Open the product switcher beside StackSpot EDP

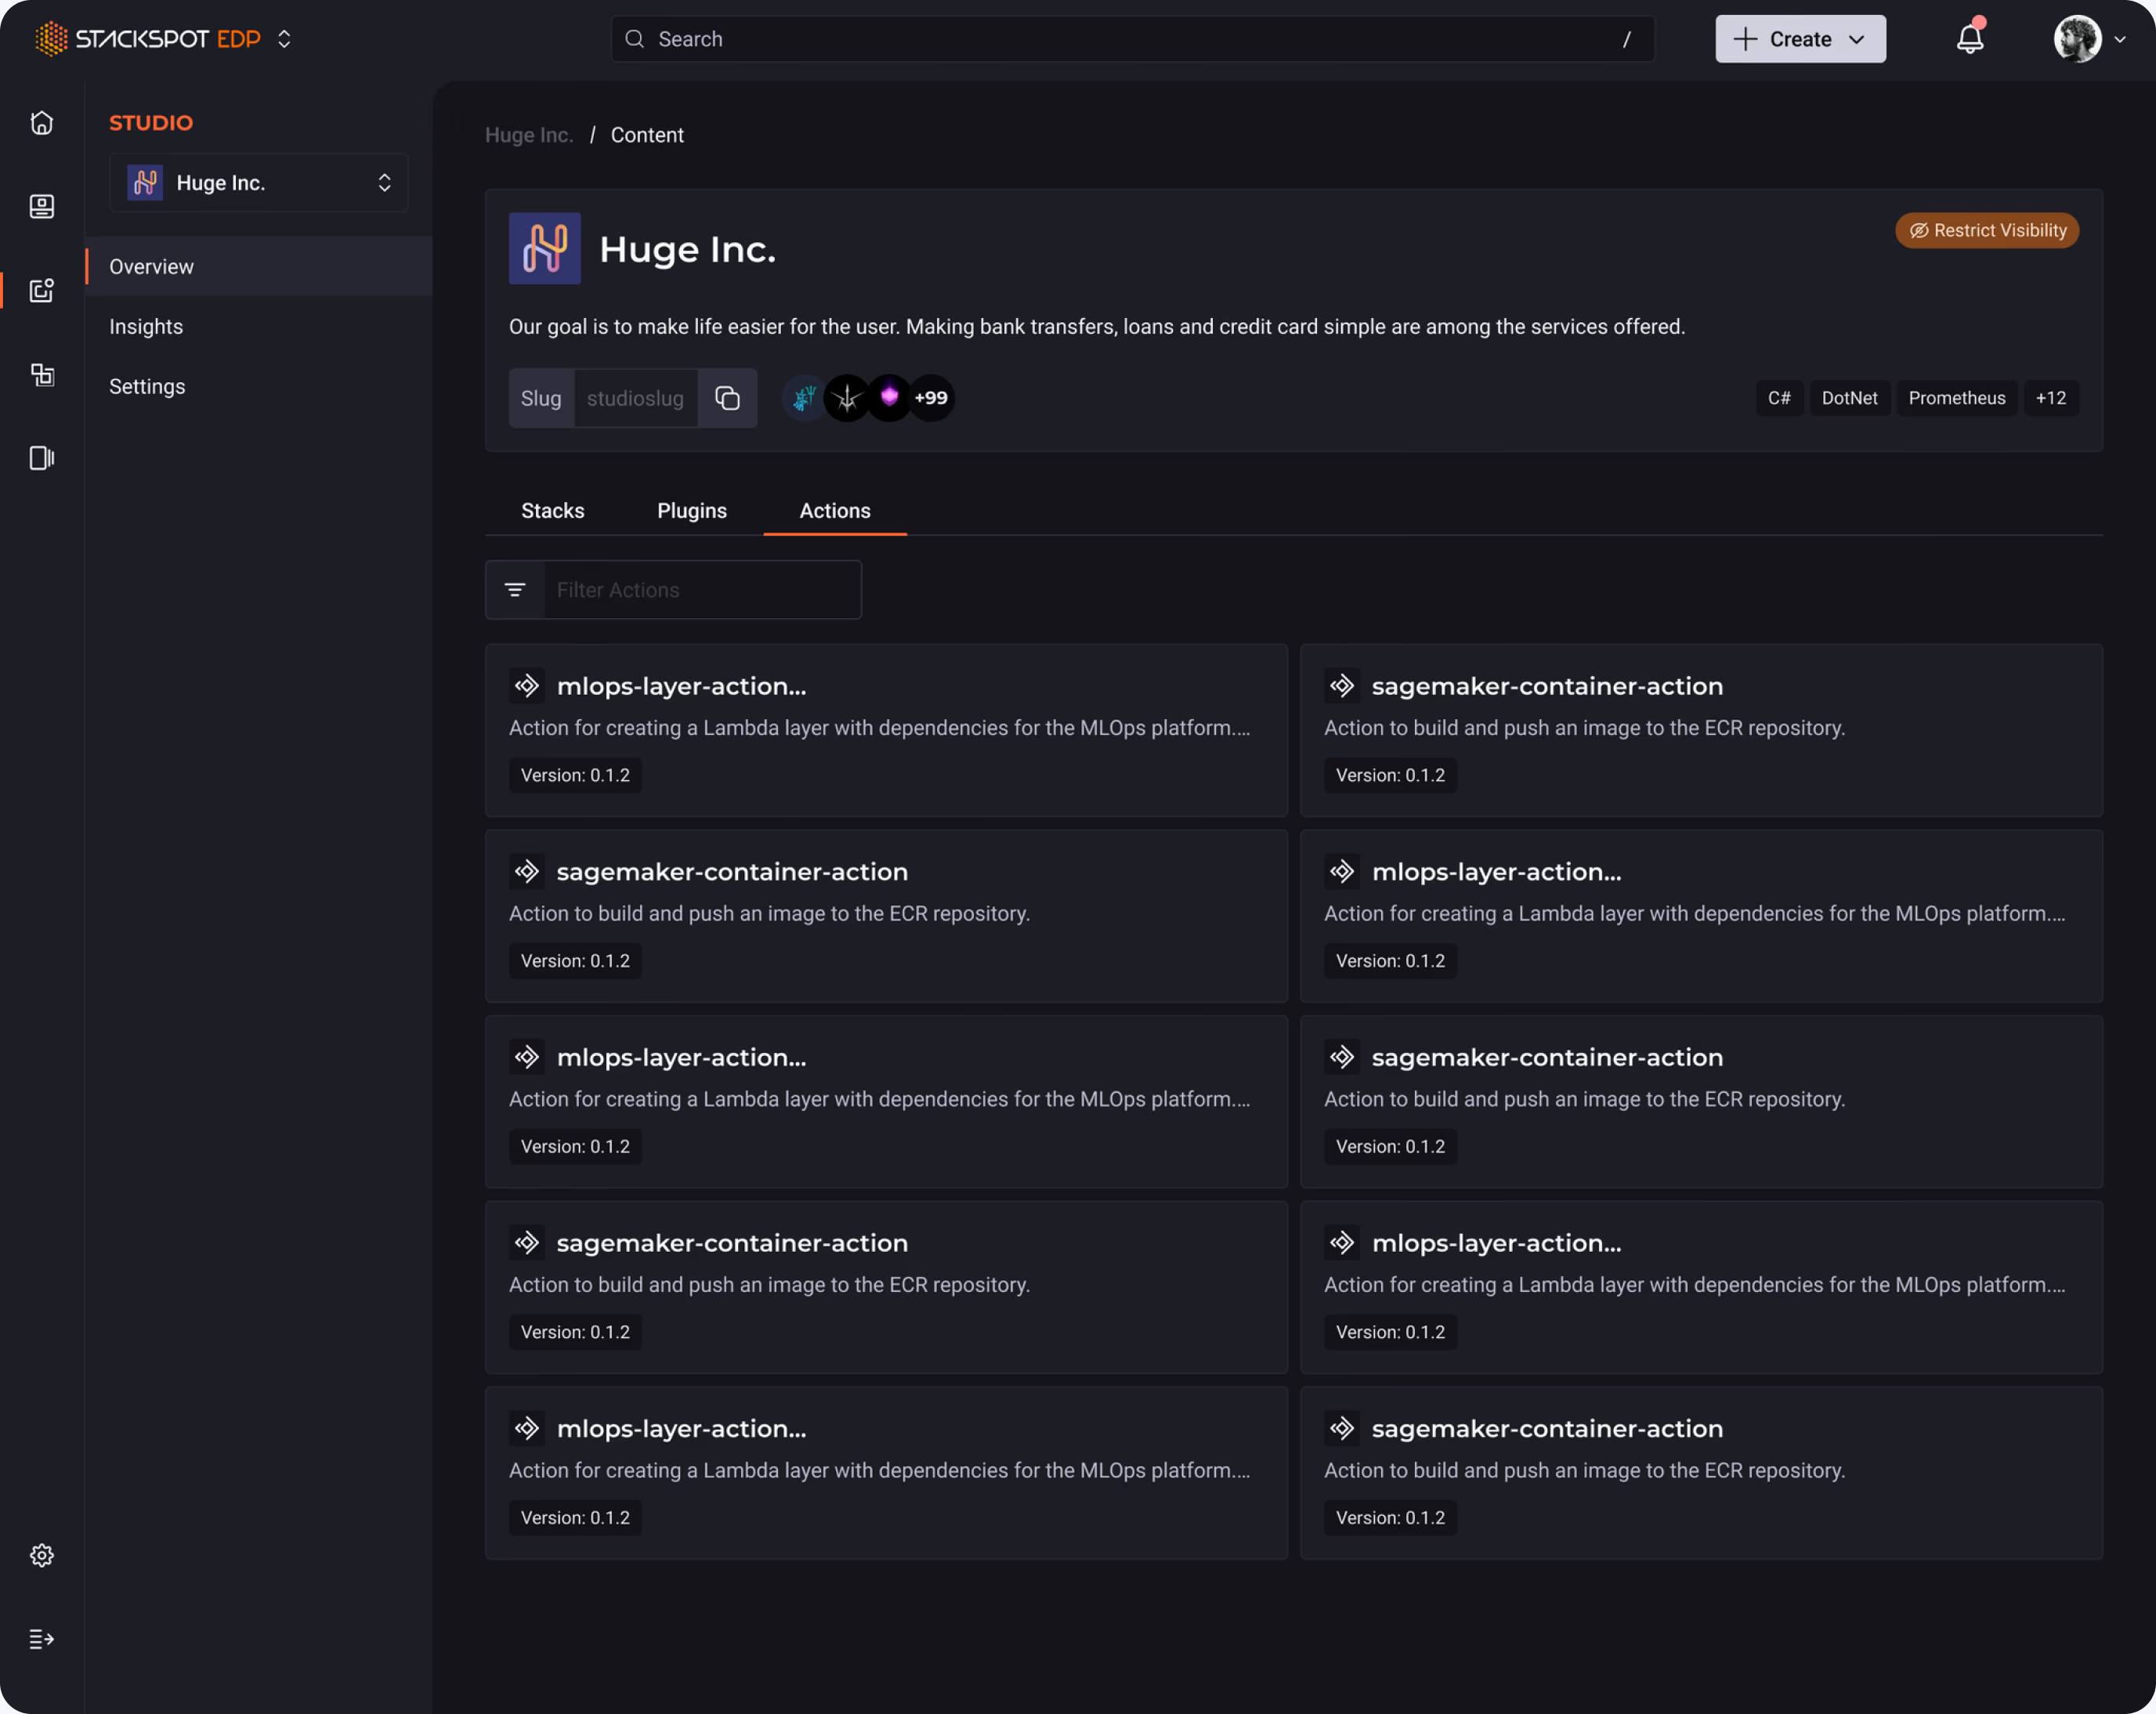[x=284, y=39]
